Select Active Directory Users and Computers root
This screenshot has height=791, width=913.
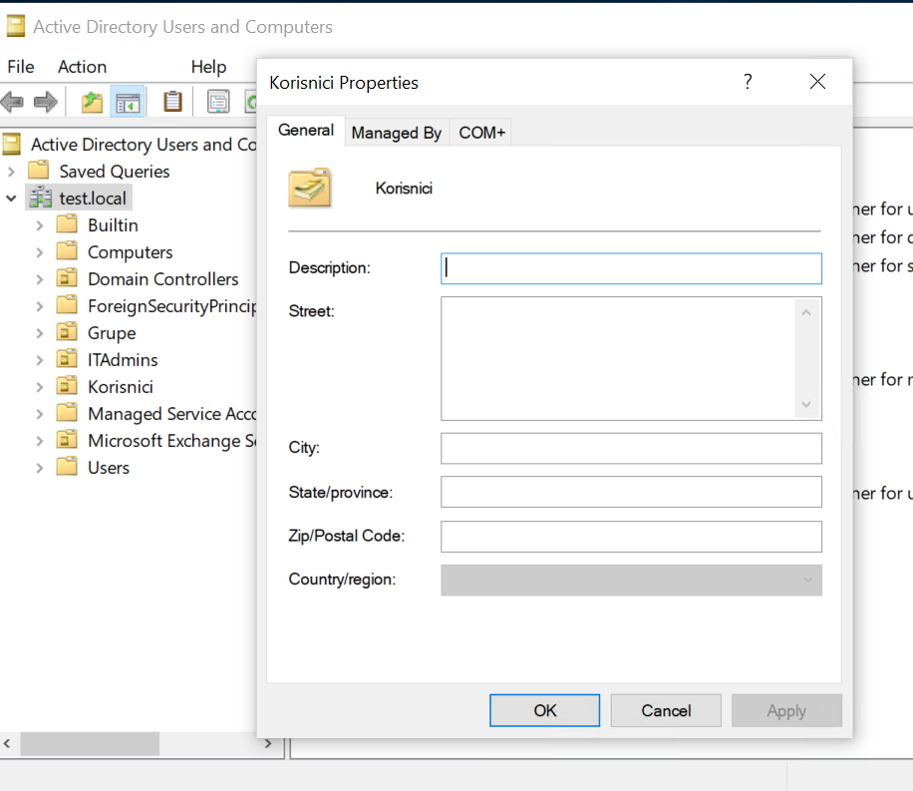144,144
